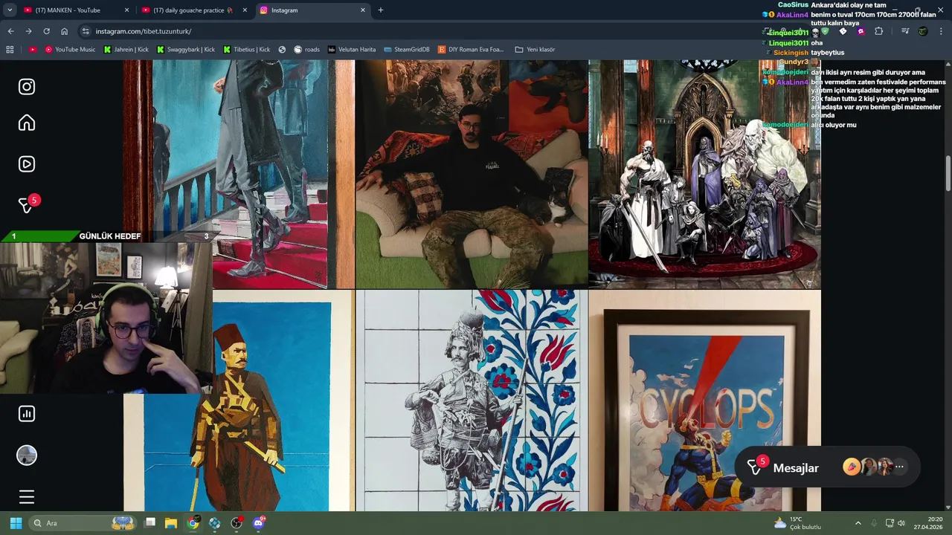The image size is (952, 535).
Task: Open the apps grid in bookmarks bar
Action: point(10,50)
